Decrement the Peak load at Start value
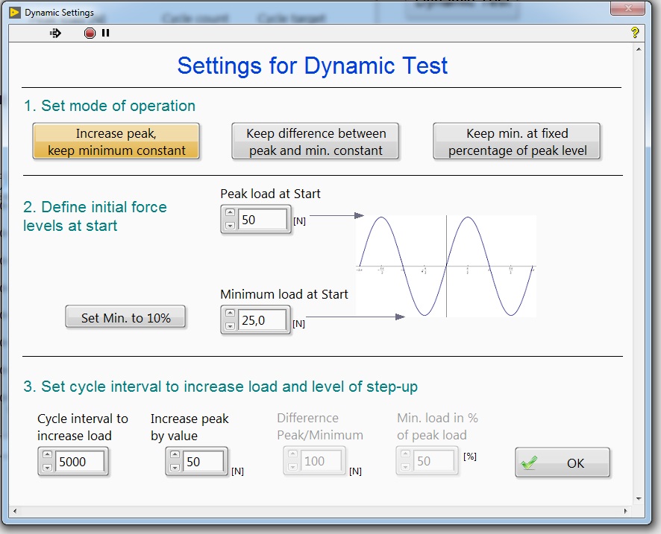 (230, 225)
